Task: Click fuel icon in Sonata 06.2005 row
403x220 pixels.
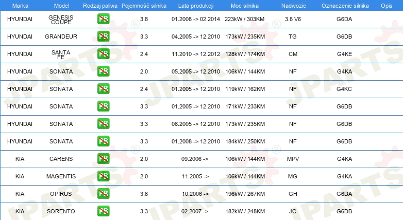Action: tap(103, 123)
